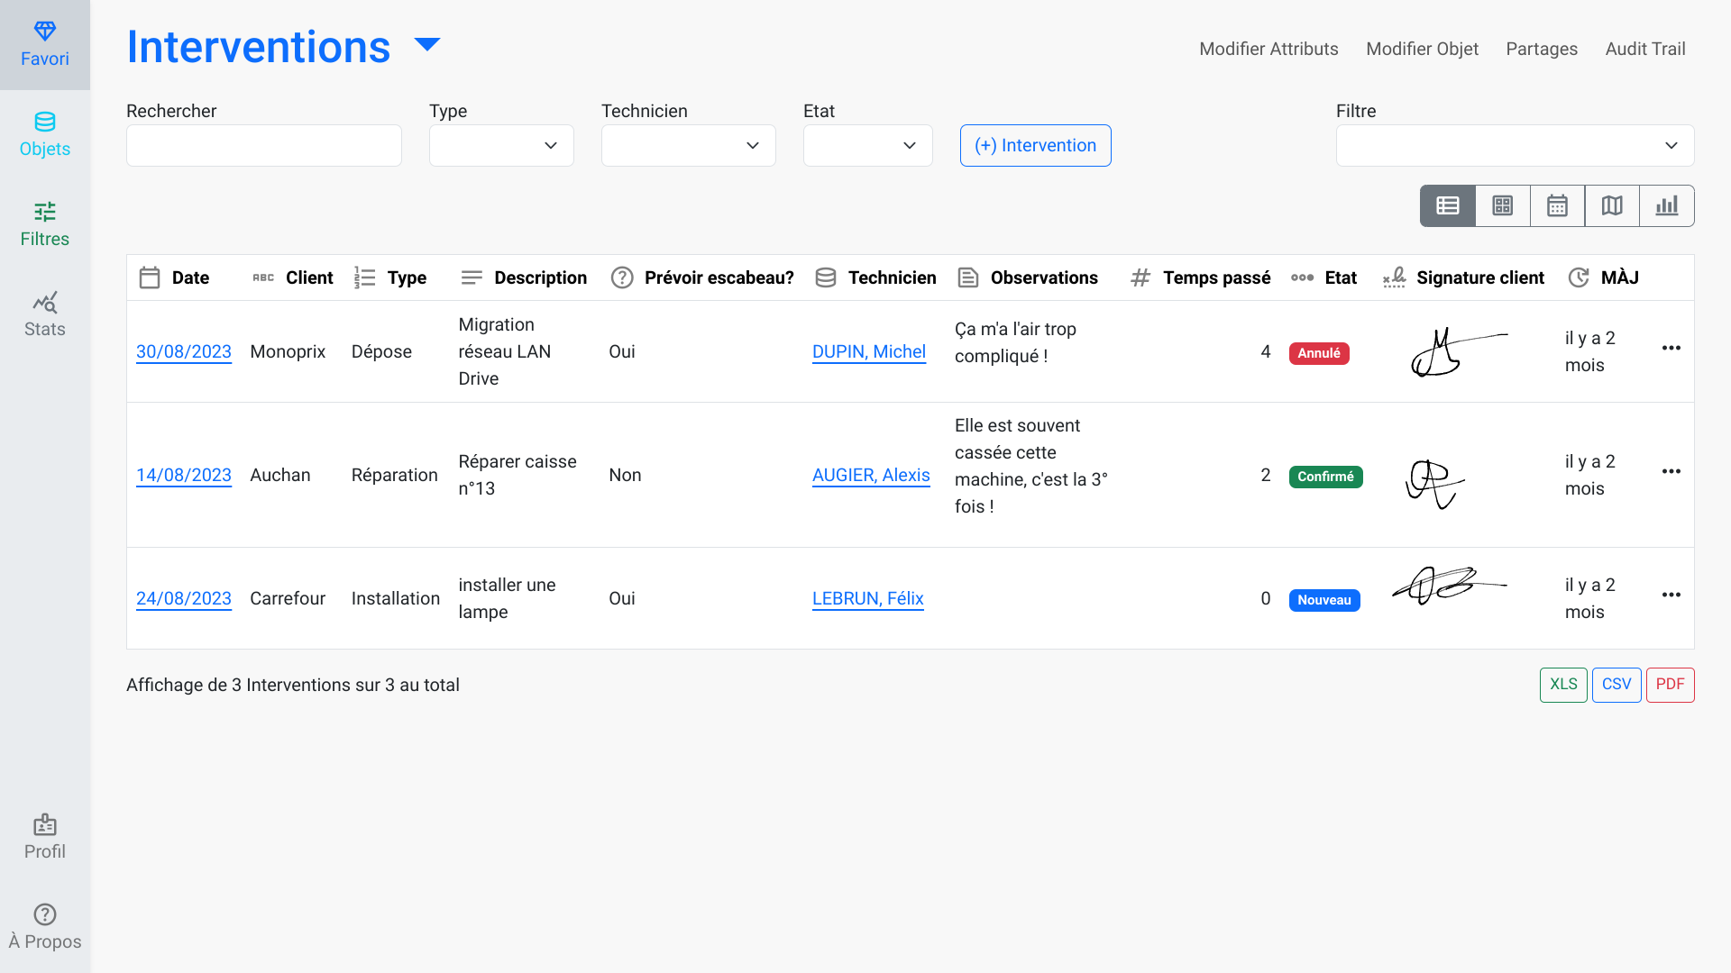Switch to the map view icon
Screen dimensions: 1731x973
(1612, 205)
